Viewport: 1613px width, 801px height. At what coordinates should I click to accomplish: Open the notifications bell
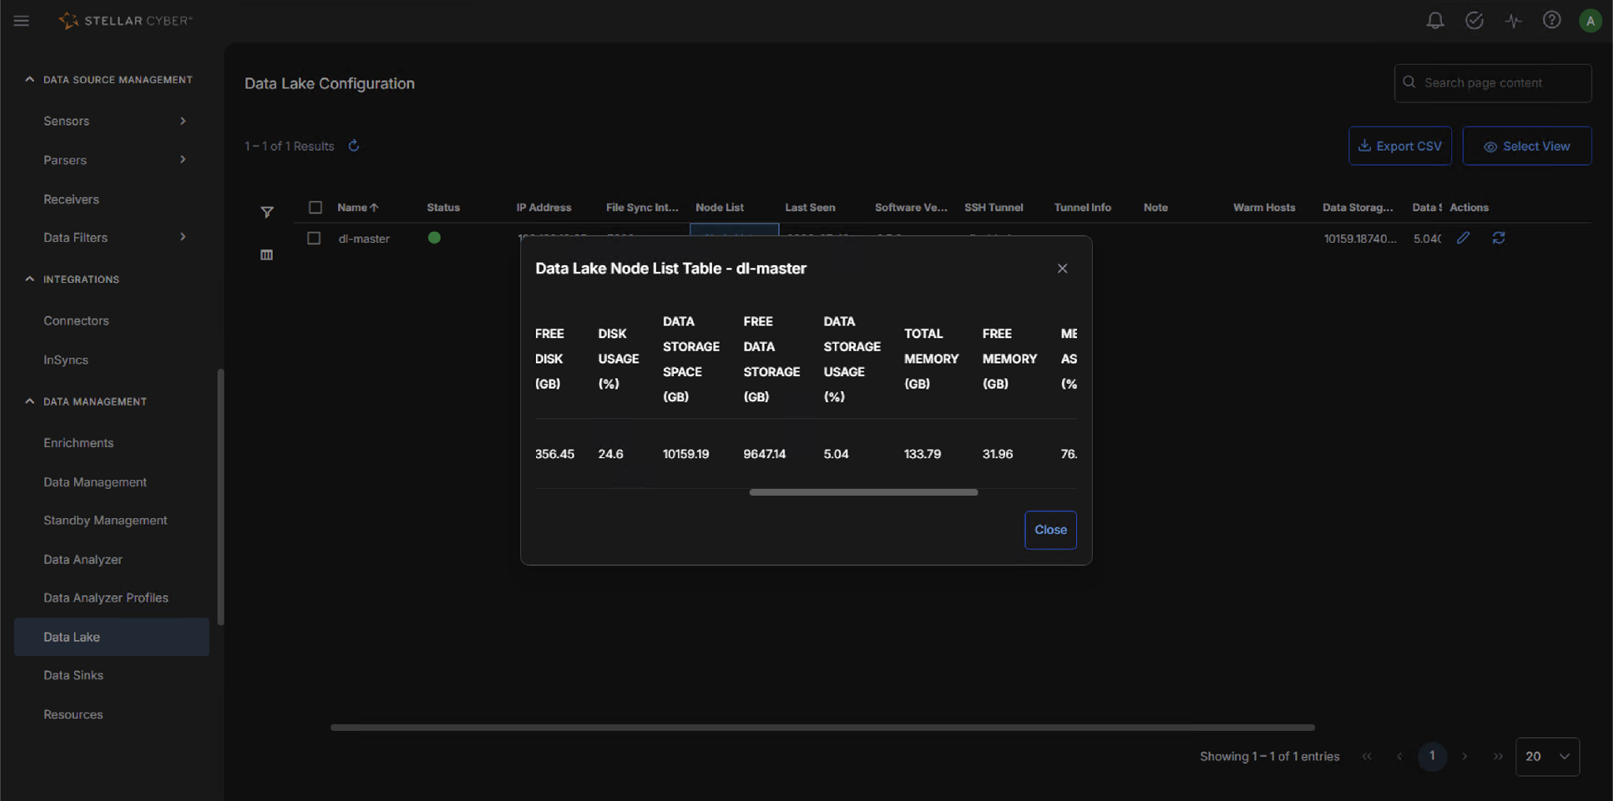point(1435,20)
